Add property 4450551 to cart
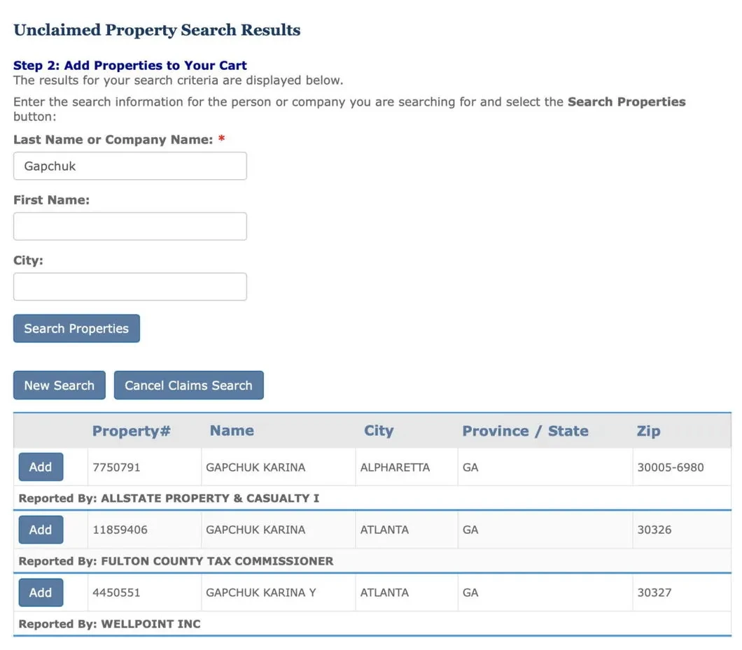This screenshot has width=742, height=650. (x=41, y=593)
